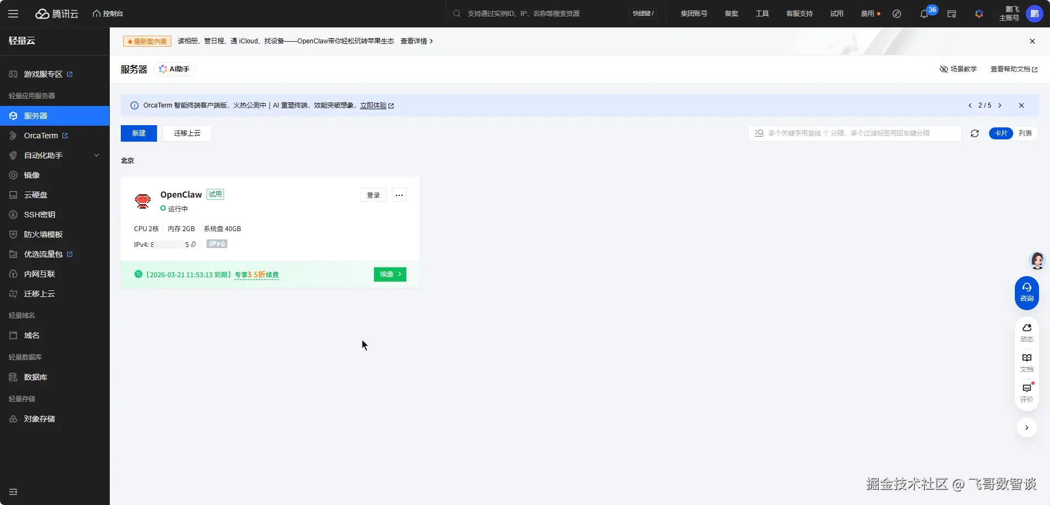
Task: Dismiss the OrcaTerm blue notice banner
Action: coord(1021,105)
